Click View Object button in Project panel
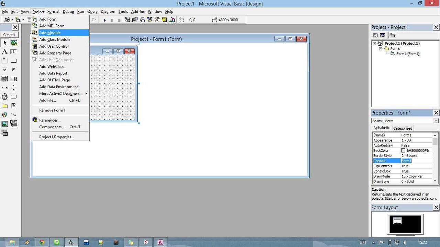The width and height of the screenshot is (440, 247). 382,35
